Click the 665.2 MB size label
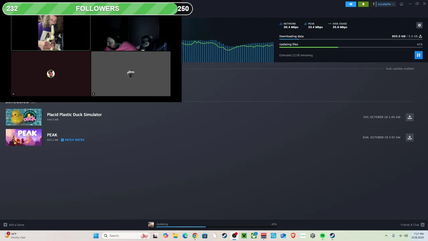The height and width of the screenshot is (241, 428). (52, 140)
